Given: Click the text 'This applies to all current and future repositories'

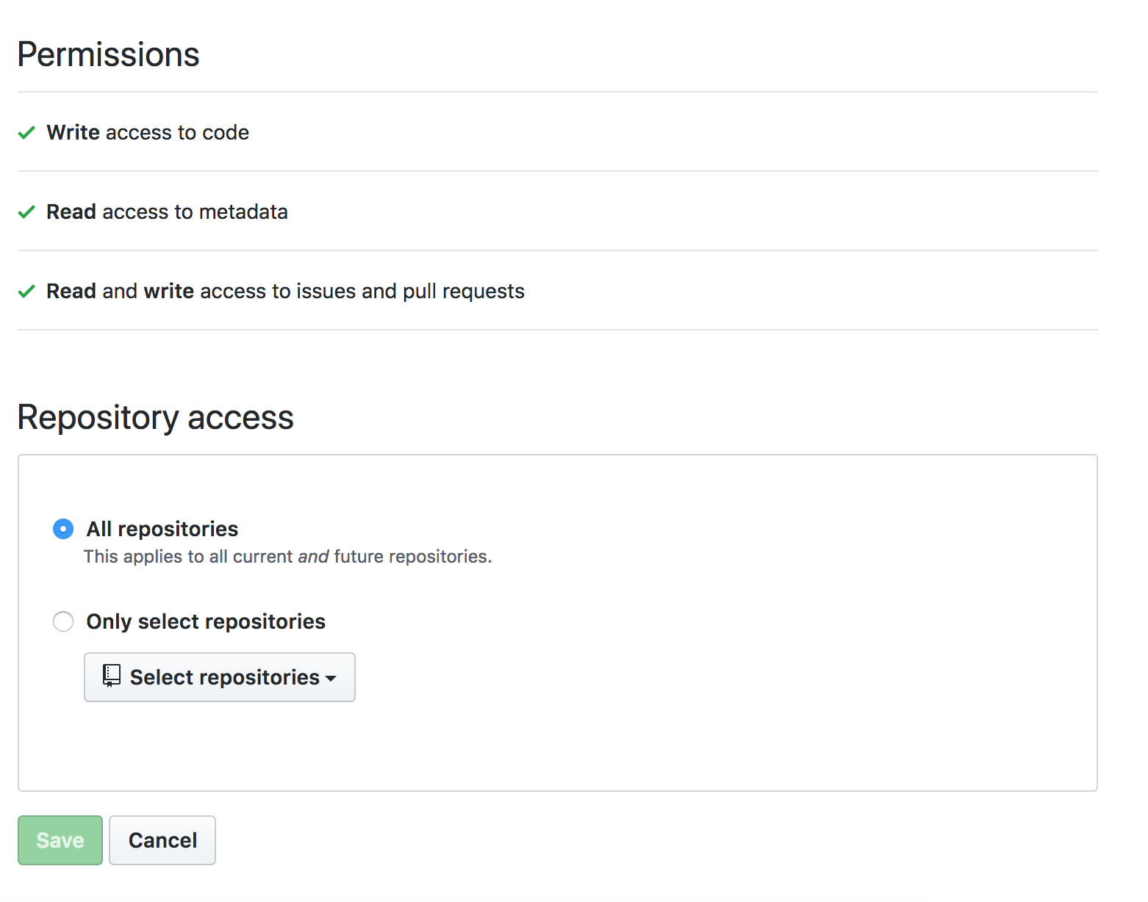Looking at the screenshot, I should pos(287,556).
